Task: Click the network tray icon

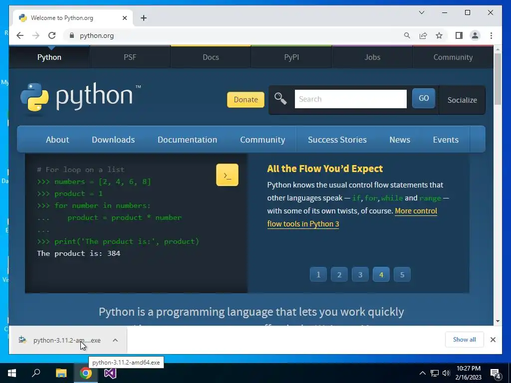Action: pos(435,373)
